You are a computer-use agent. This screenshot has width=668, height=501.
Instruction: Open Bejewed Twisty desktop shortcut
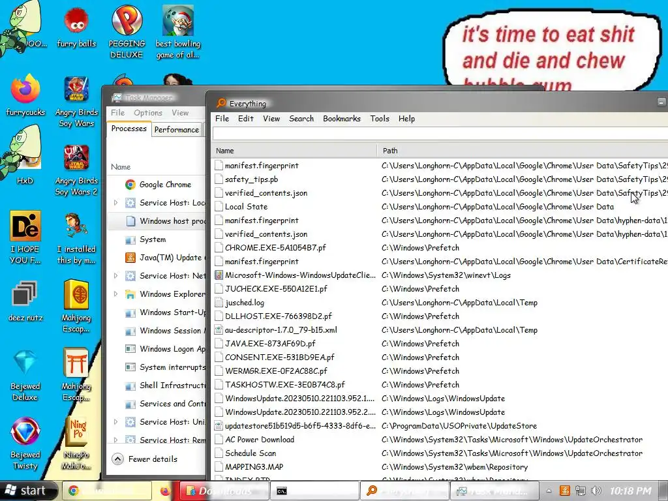25,443
